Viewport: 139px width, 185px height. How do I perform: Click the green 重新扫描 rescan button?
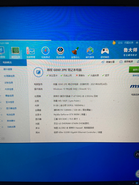tap(134, 70)
